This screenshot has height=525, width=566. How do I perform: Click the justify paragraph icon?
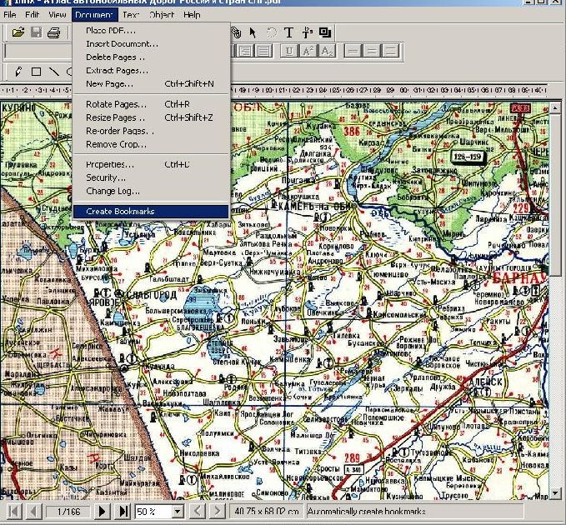pyautogui.click(x=263, y=51)
